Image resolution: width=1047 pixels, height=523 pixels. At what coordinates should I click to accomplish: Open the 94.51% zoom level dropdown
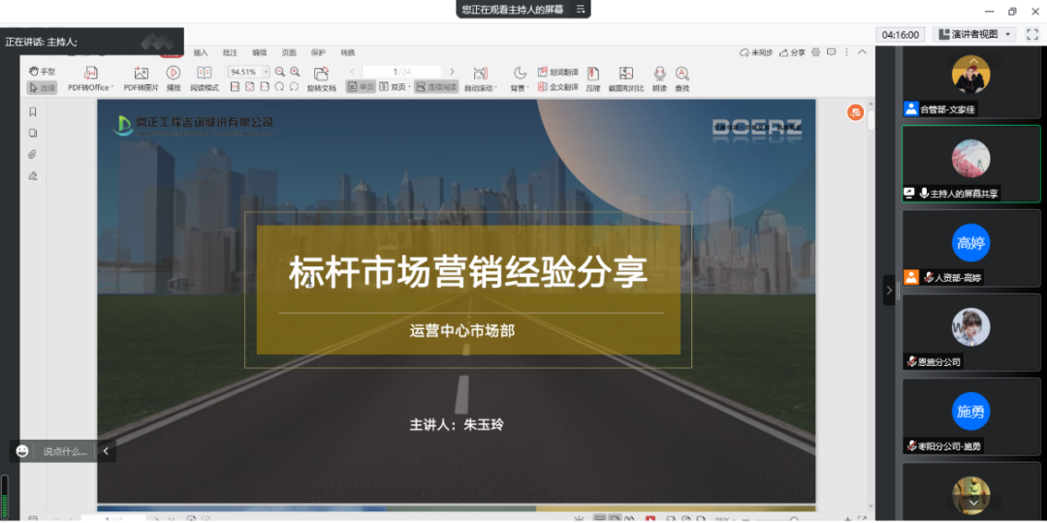click(267, 72)
